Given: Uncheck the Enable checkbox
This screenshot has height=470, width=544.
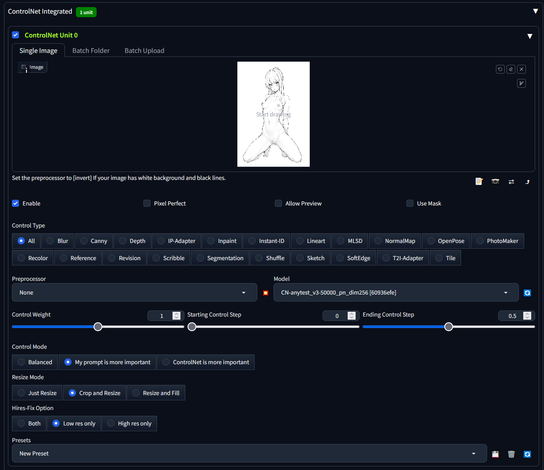Looking at the screenshot, I should 15,203.
